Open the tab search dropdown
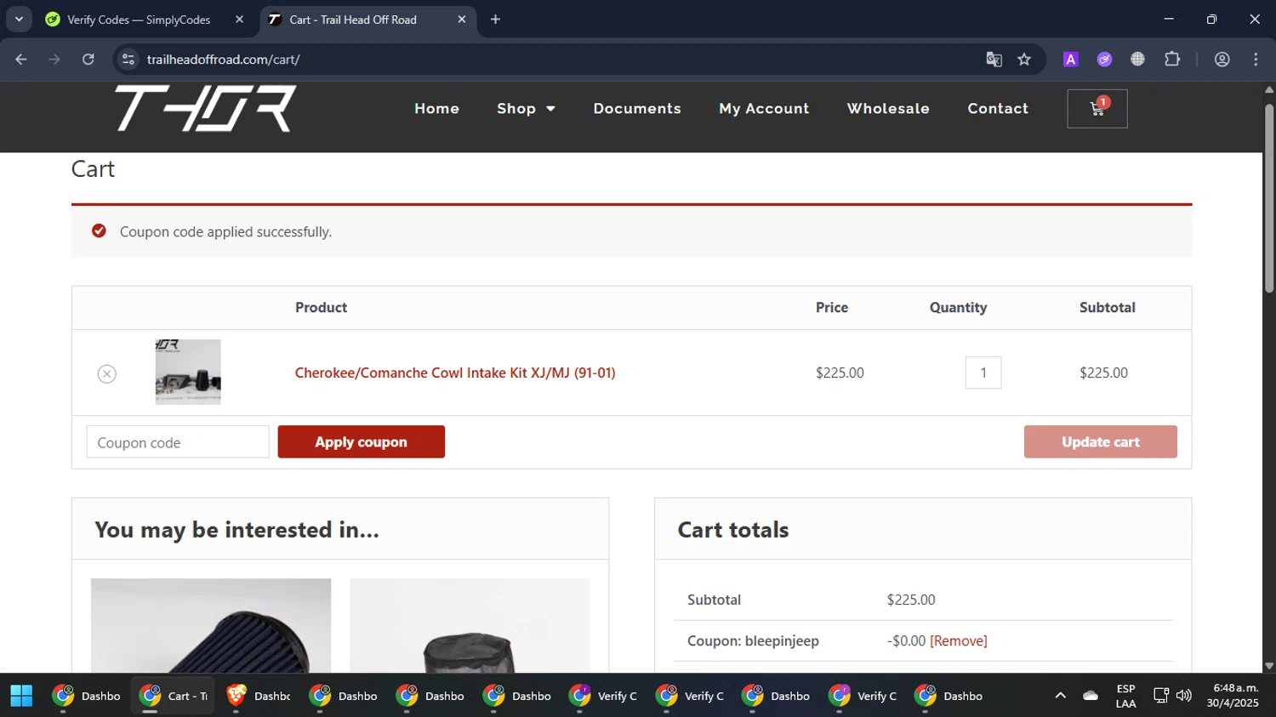 19,20
